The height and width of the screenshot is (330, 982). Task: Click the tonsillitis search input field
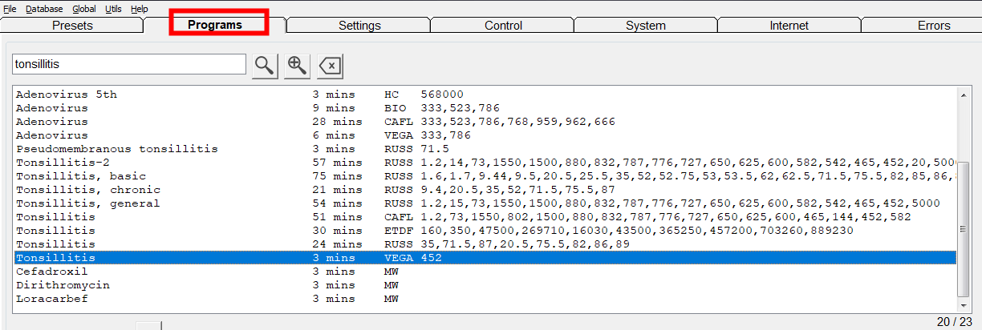click(x=128, y=64)
